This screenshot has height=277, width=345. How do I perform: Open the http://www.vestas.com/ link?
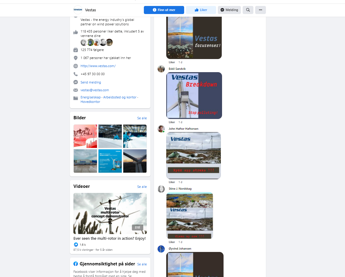(98, 66)
